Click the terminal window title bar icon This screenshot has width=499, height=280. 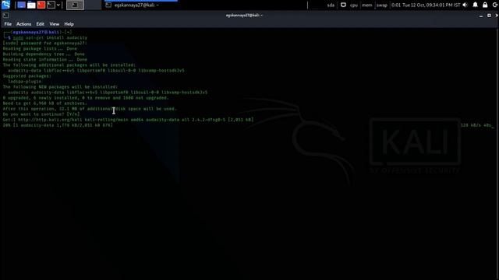(x=5, y=16)
